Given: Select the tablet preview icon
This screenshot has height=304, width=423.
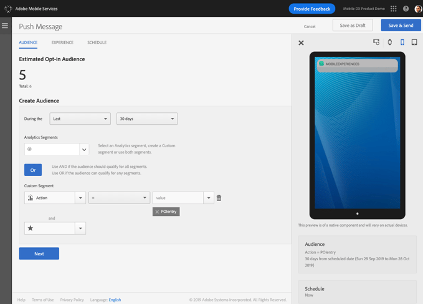Looking at the screenshot, I should (x=414, y=42).
